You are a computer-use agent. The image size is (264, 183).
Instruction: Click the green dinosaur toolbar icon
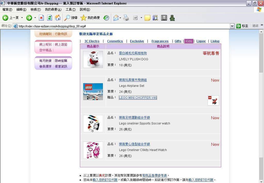coord(172,18)
